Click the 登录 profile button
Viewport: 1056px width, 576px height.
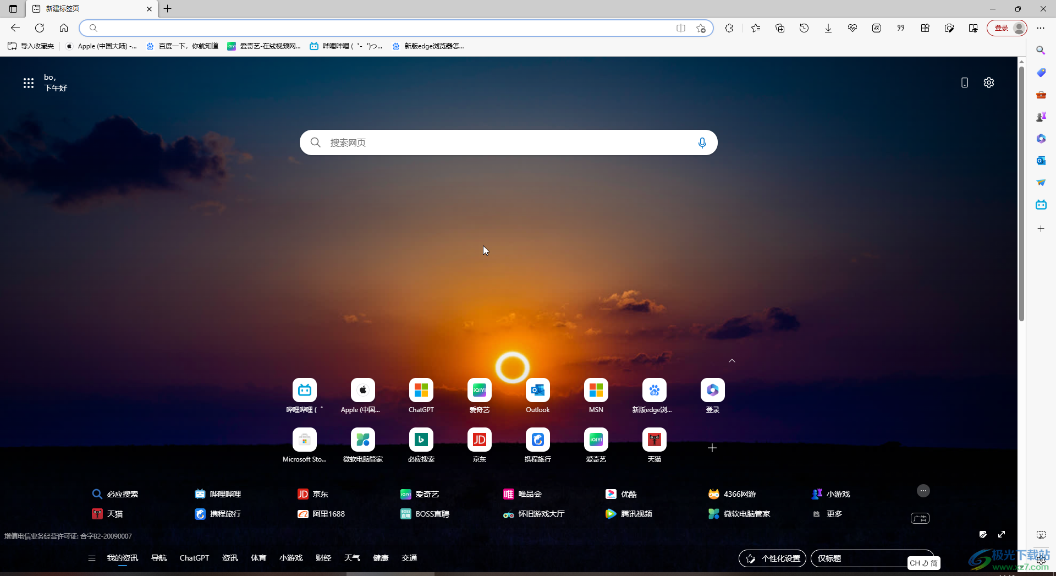pyautogui.click(x=1007, y=28)
